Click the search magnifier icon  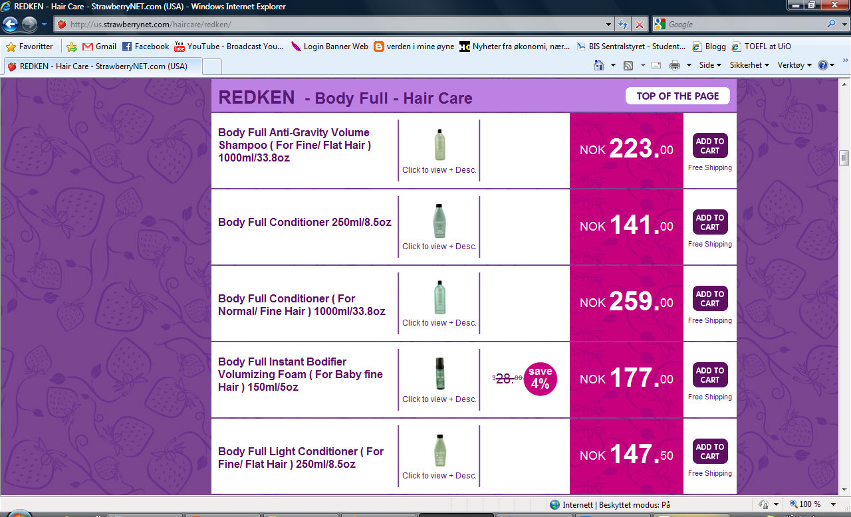pos(831,25)
